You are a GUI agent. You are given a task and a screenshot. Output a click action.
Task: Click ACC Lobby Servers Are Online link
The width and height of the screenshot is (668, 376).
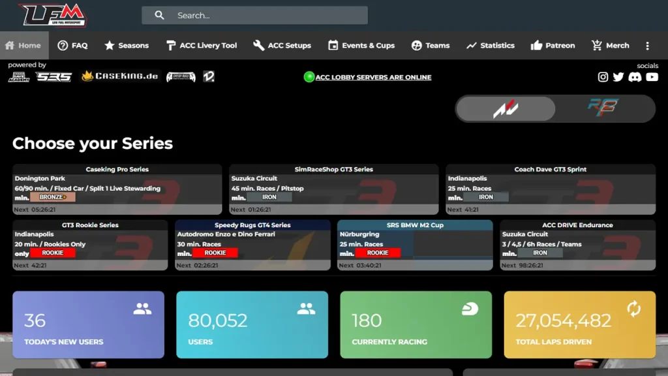373,77
